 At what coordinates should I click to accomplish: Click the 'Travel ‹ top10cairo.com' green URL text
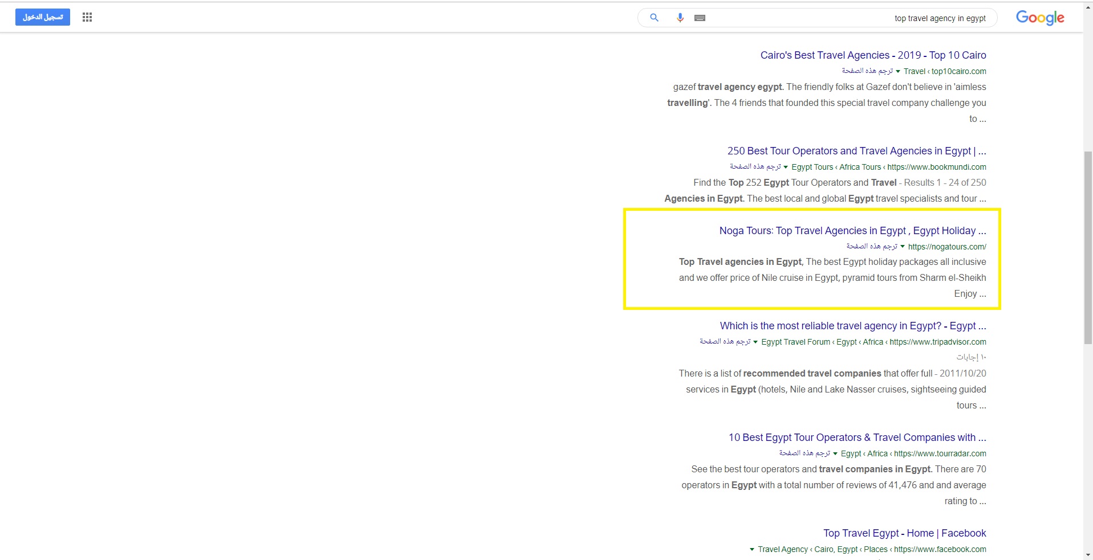(945, 71)
